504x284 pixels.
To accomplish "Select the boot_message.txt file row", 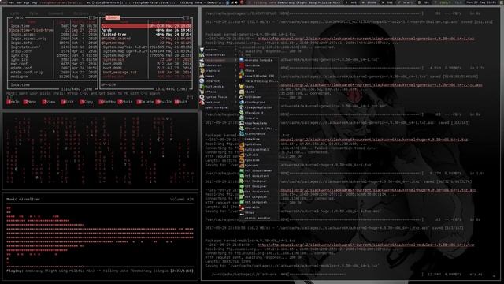I will tap(146, 72).
